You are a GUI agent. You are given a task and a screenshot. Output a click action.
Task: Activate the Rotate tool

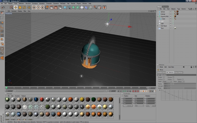click(x=24, y=8)
